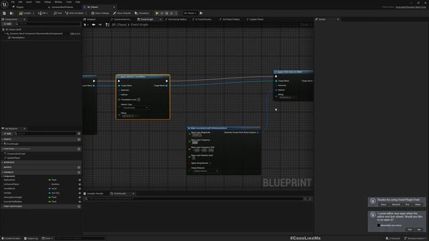Screen dimensions: 429x241
Task: Add new variable with plus icon
Action: click(79, 173)
